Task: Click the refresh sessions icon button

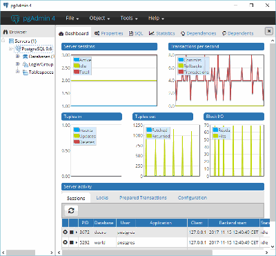Action: [71, 210]
